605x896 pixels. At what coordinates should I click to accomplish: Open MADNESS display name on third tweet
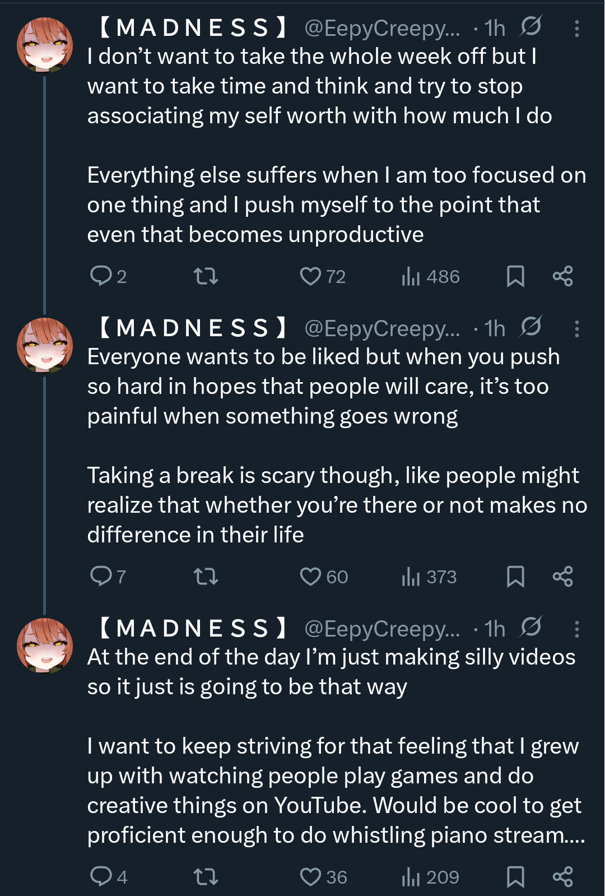pos(193,628)
